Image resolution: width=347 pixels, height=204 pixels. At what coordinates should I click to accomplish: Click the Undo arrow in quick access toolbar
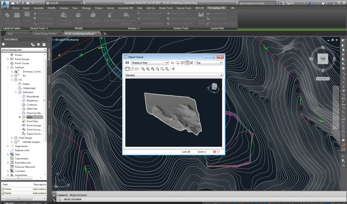click(x=33, y=3)
